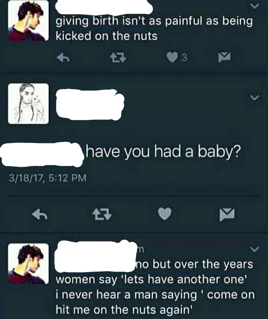
Task: Reply to the giving birth tweet
Action: click(63, 57)
